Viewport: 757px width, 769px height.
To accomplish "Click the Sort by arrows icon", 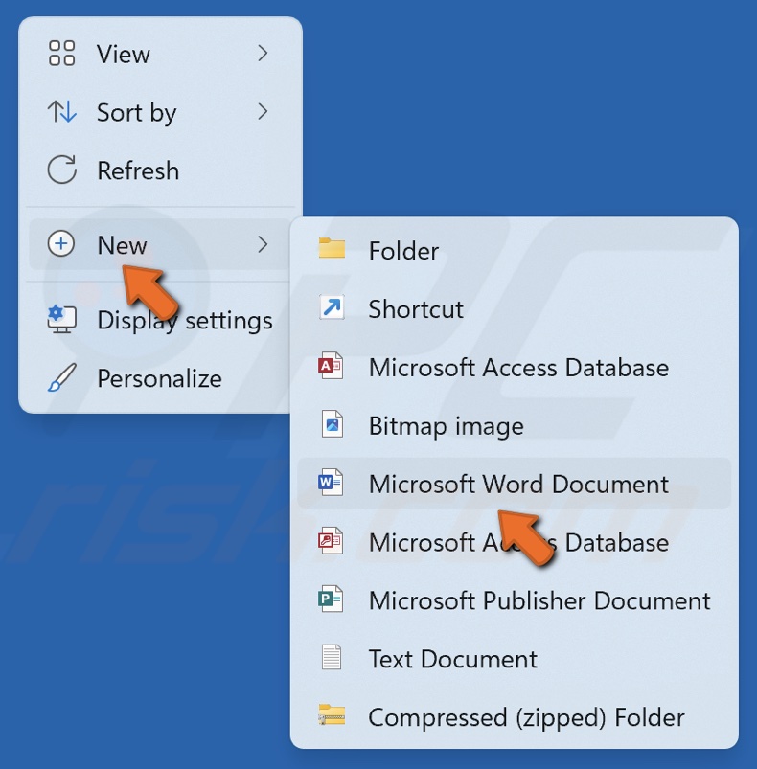I will point(62,112).
